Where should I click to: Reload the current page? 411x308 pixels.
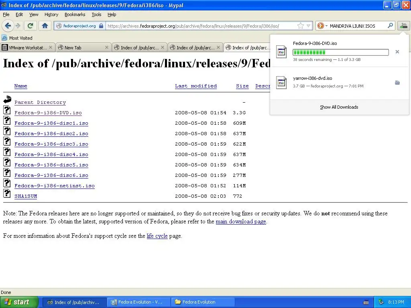click(30, 26)
